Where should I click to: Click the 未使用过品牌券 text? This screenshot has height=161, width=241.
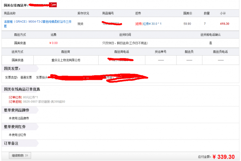coord(20,118)
